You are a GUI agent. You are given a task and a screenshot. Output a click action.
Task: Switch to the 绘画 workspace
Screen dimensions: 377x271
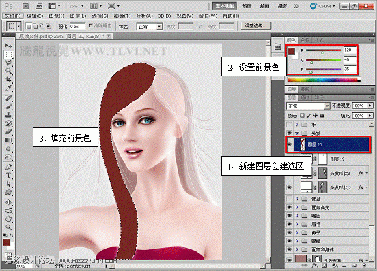click(x=264, y=6)
